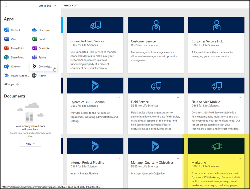Image resolution: width=250 pixels, height=189 pixels.
Task: Open more options for Customer Service Hub
Action: (239, 37)
